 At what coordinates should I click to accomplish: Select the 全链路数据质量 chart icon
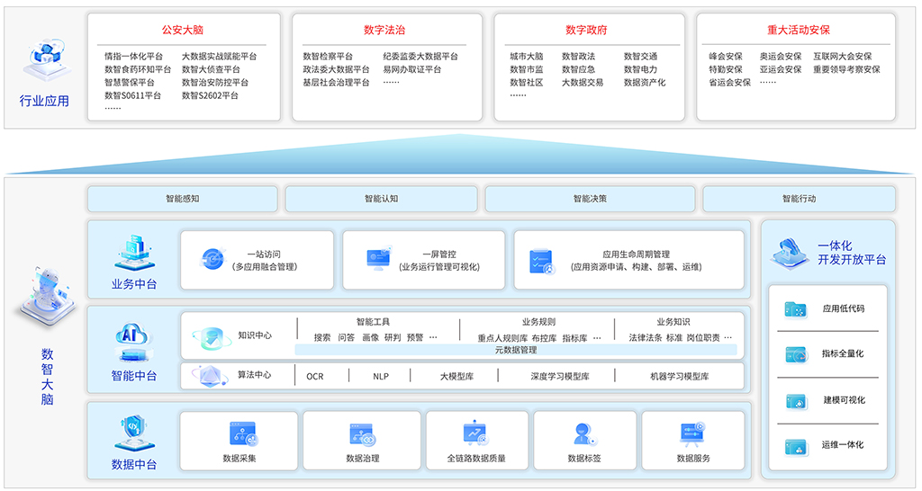pyautogui.click(x=475, y=434)
